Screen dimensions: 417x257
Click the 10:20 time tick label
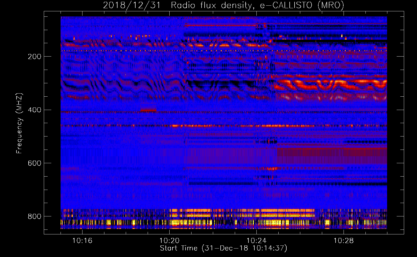pos(169,241)
